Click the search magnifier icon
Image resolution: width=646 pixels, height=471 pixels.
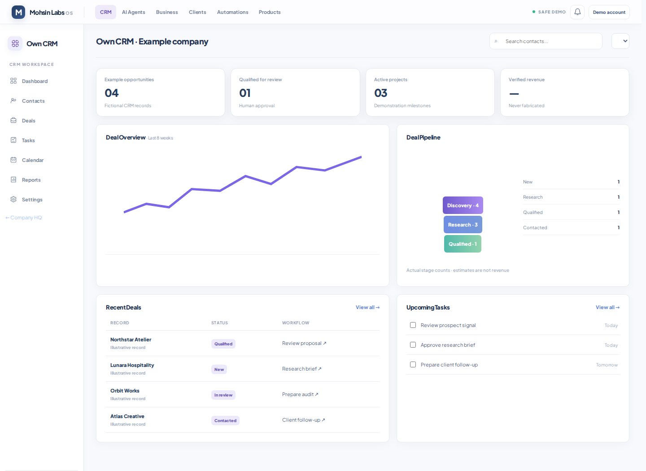(x=496, y=41)
